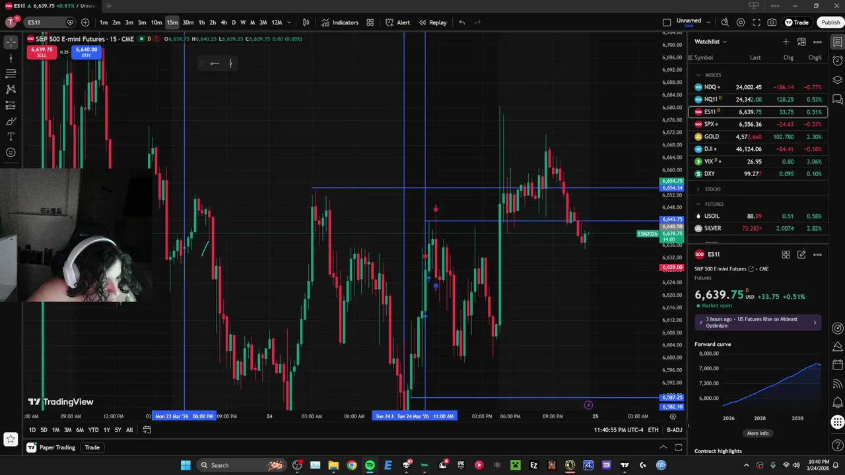The image size is (845, 475).
Task: Maximize the Paper Trading panel
Action: click(679, 447)
